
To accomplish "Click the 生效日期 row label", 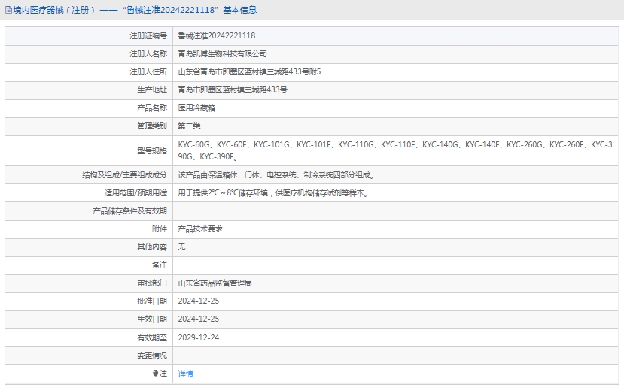I will point(152,319).
